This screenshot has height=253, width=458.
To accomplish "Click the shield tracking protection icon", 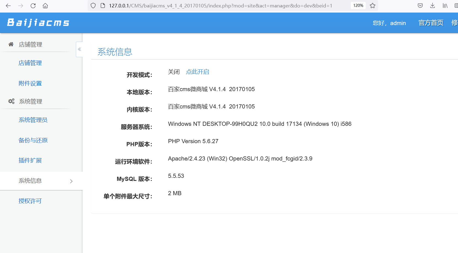I will (93, 5).
